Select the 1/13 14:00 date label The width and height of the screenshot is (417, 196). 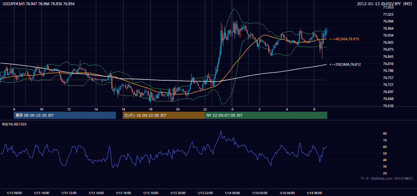coord(96,193)
